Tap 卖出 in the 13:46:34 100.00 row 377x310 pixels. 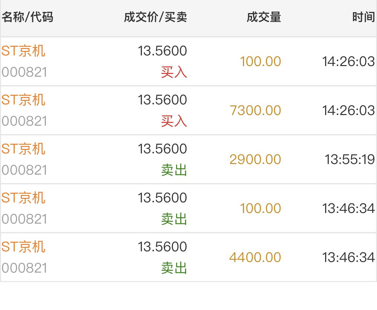pyautogui.click(x=174, y=219)
